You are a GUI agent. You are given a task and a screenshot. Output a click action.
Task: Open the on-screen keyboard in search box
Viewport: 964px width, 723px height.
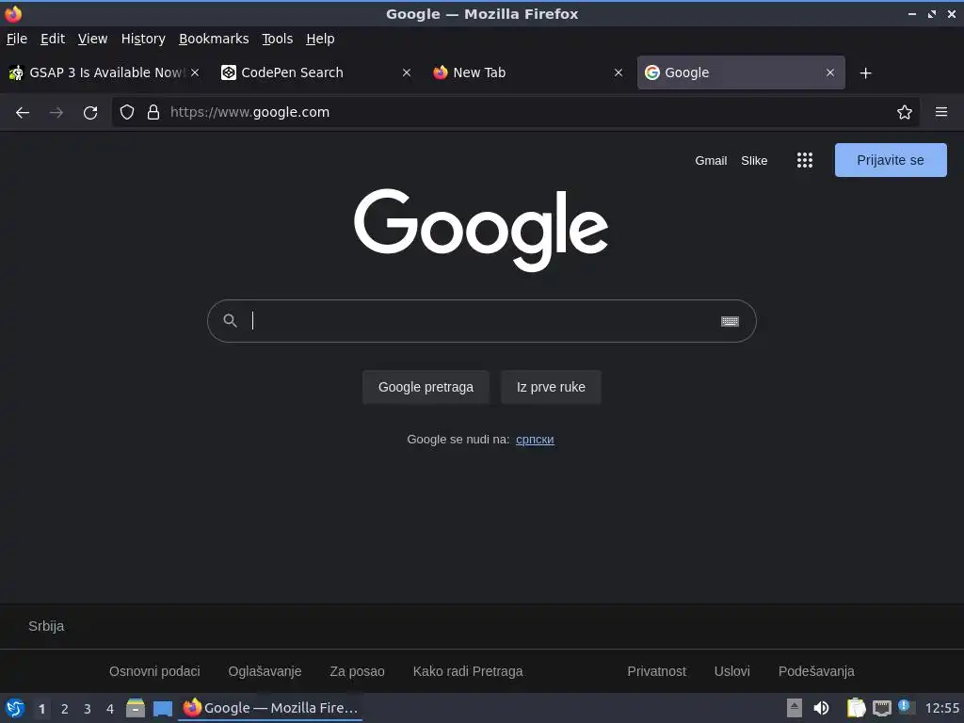coord(730,321)
